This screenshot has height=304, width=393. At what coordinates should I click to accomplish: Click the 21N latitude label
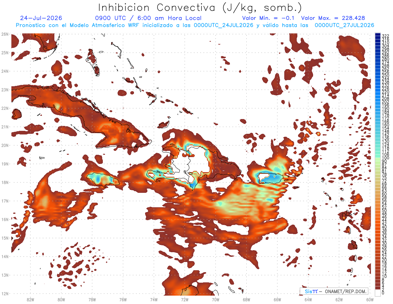(x=5, y=127)
